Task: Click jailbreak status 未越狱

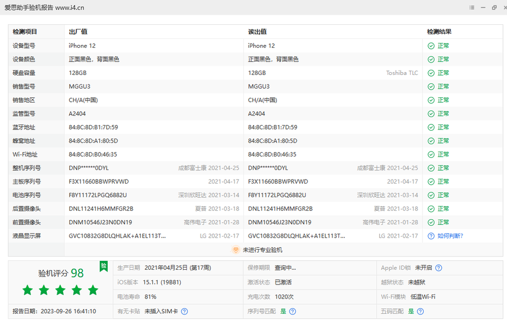Action: pyautogui.click(x=416, y=282)
